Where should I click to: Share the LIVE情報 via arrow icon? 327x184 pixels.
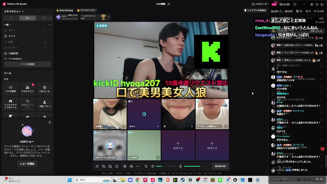[169, 4]
